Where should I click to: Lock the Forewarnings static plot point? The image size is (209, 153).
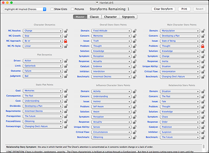coord(66,126)
